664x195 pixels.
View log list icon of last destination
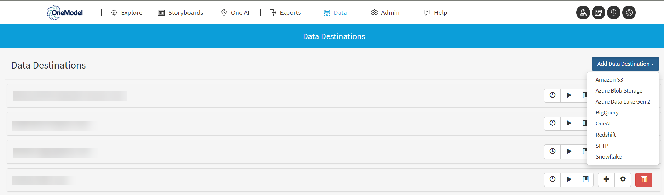pos(585,179)
